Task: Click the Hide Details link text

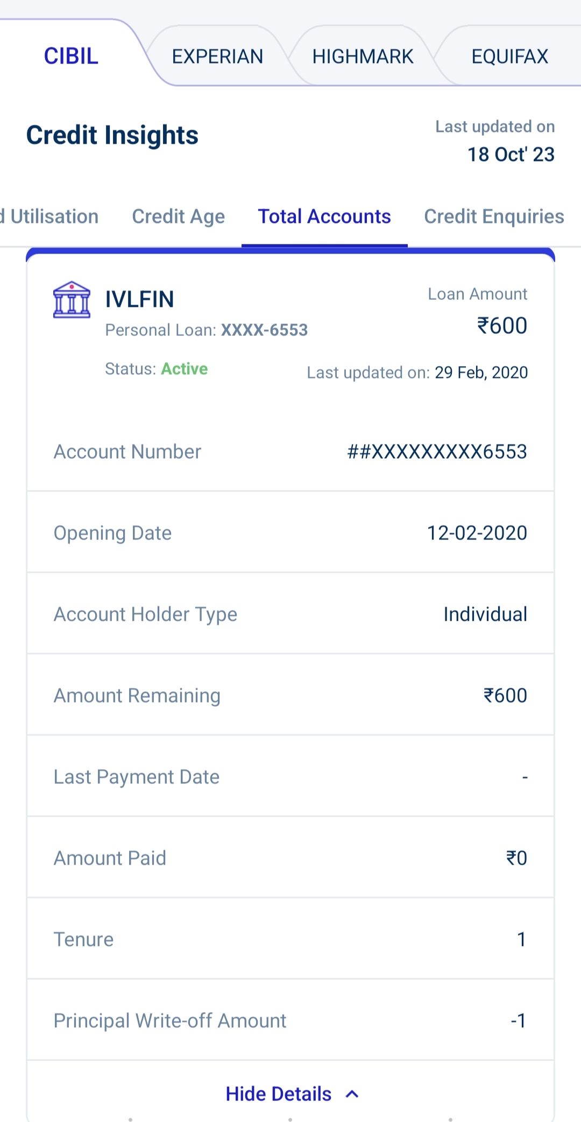Action: point(278,1094)
